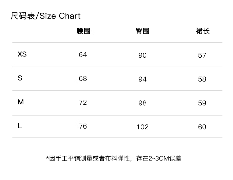Click the S size row label

(20, 78)
